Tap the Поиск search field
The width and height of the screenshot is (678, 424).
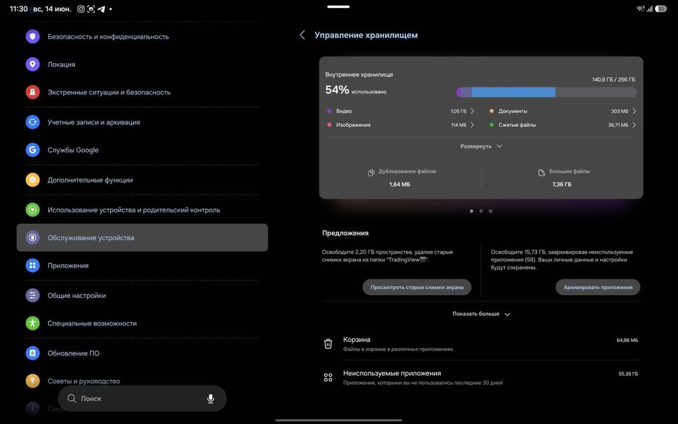pyautogui.click(x=142, y=398)
